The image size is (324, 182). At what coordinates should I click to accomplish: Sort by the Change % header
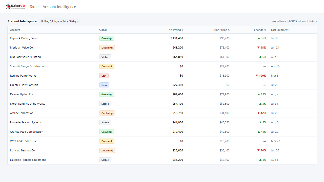[260, 30]
